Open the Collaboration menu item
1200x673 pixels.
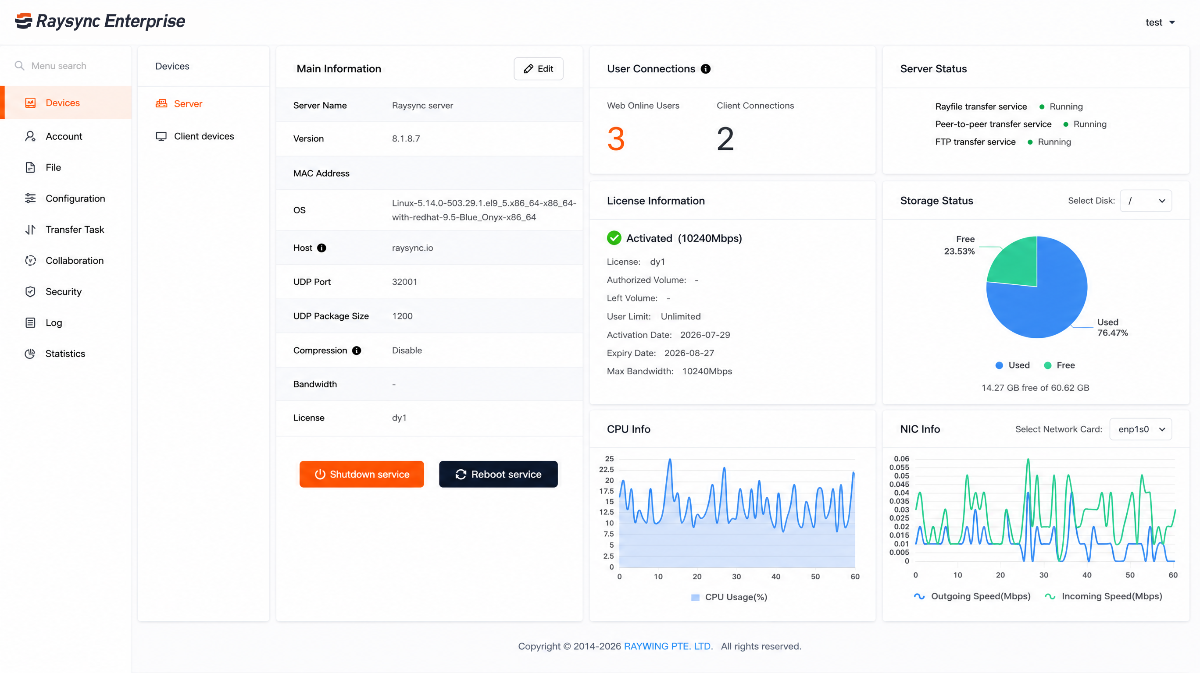click(66, 261)
